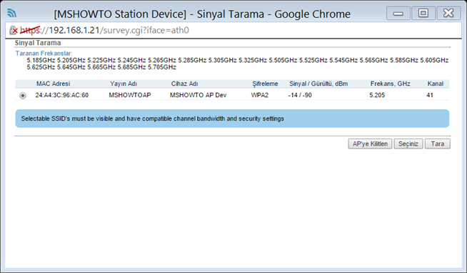Click the insecure HTTPS lock warning icon
Screen dimensions: 467x273
[x=14, y=30]
